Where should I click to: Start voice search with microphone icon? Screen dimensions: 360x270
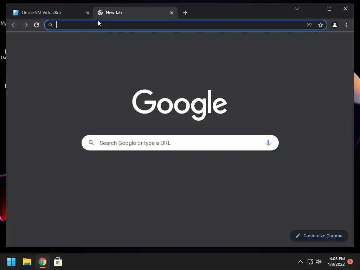coord(268,143)
